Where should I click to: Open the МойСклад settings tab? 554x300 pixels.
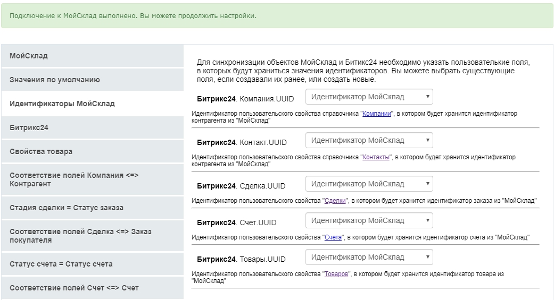point(29,56)
